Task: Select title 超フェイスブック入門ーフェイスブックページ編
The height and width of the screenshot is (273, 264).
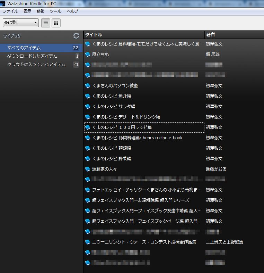Action: [x=147, y=221]
